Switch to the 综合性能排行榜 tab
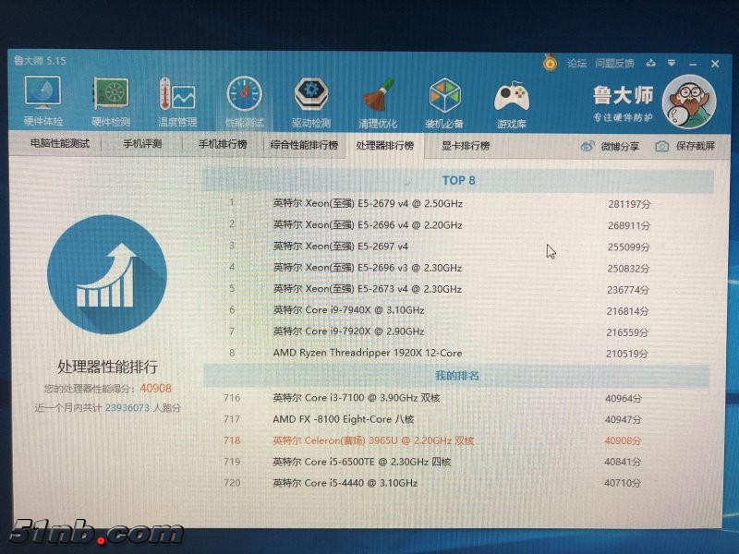Viewport: 739px width, 554px height. pyautogui.click(x=304, y=145)
